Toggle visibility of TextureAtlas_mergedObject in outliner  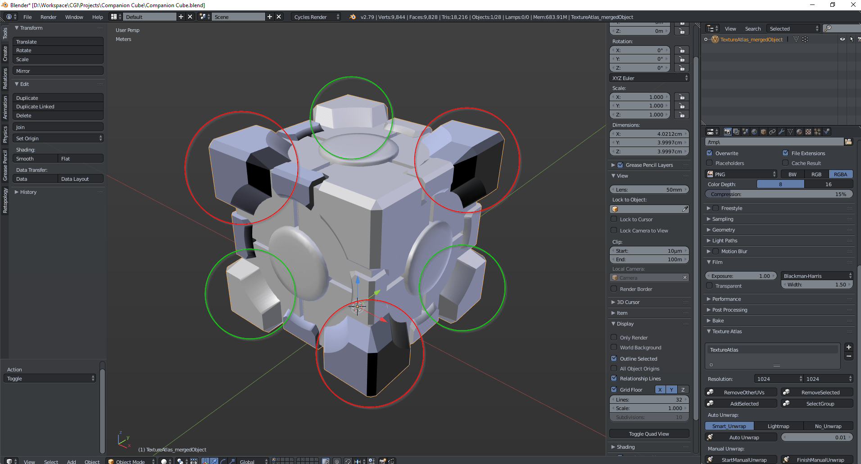point(842,39)
